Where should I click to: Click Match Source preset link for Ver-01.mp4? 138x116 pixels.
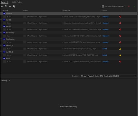pyautogui.click(x=37, y=23)
